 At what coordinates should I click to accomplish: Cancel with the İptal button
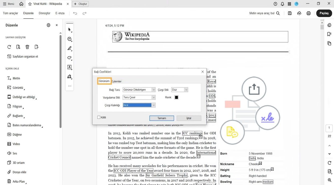[189, 118]
